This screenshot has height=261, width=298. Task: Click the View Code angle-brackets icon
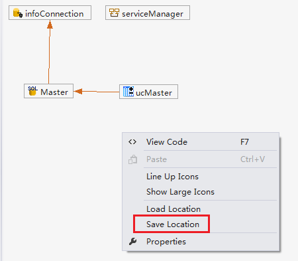(132, 141)
